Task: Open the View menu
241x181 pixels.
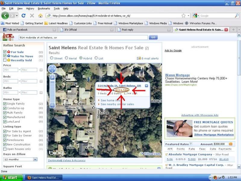Action: (20, 9)
